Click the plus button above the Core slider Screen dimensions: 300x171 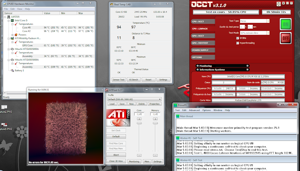tap(139, 119)
